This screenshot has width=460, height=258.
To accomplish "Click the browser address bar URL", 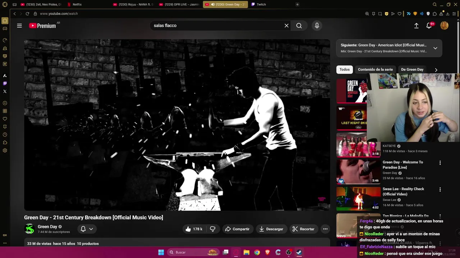I will [x=59, y=14].
